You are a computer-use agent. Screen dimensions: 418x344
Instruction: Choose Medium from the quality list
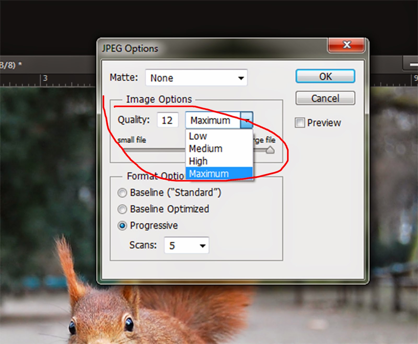[x=219, y=149]
